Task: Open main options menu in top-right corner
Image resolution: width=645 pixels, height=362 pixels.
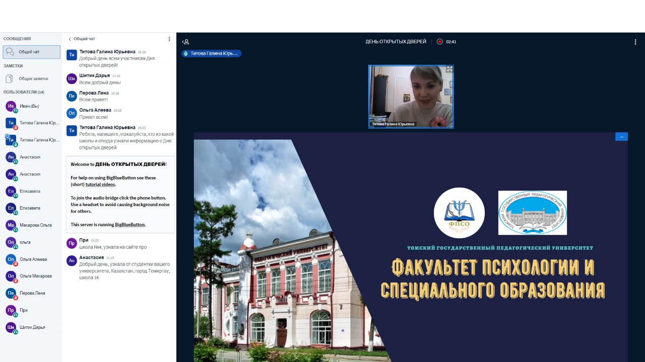Action: click(x=635, y=42)
